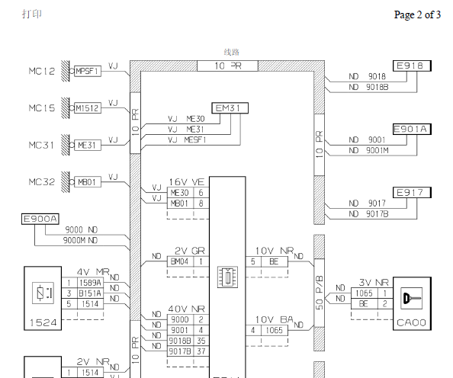Click the vertical '50 P/B' harness label
This screenshot has height=378, width=453.
click(320, 293)
